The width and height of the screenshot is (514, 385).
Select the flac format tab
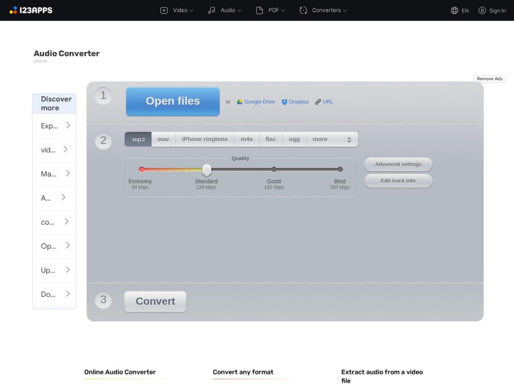(x=271, y=139)
